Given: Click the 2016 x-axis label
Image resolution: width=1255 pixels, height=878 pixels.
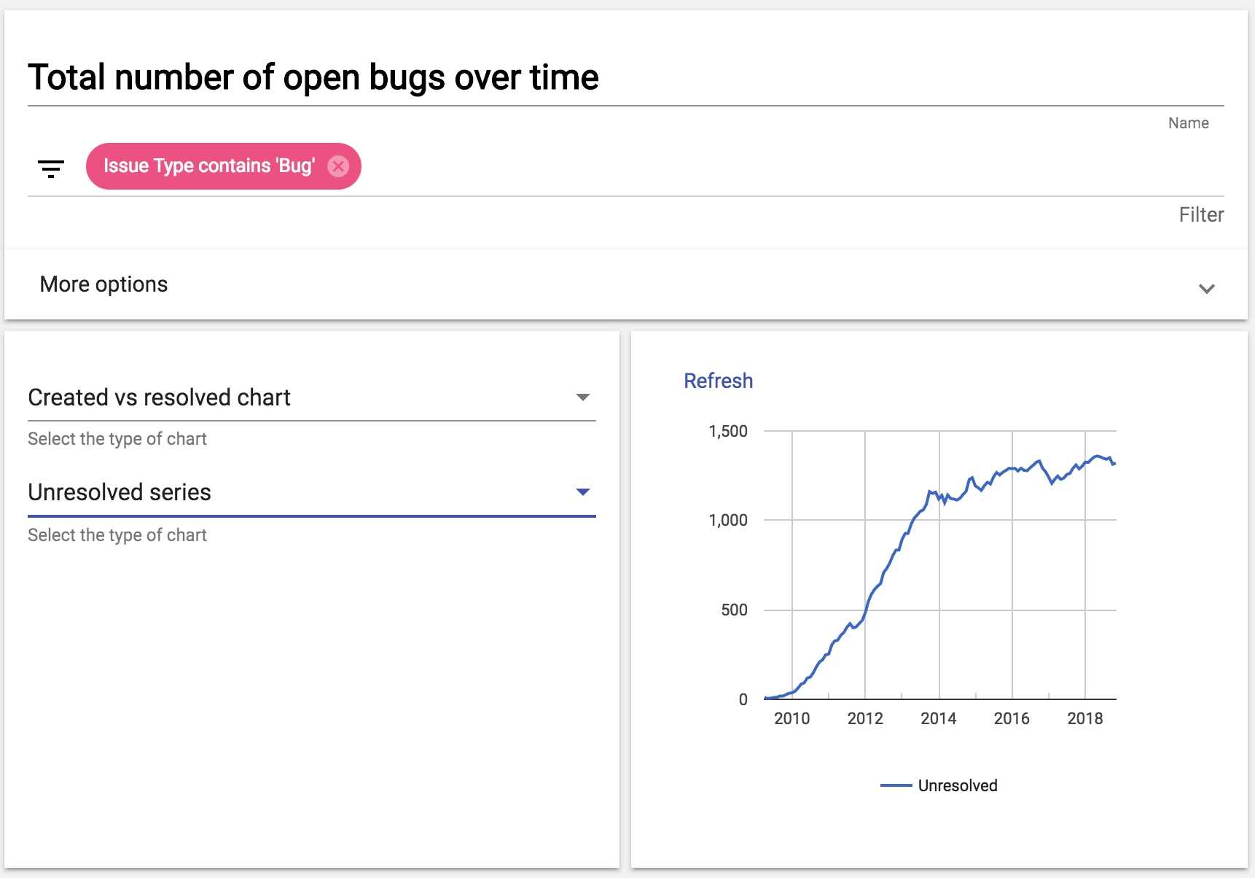Looking at the screenshot, I should pyautogui.click(x=1012, y=718).
